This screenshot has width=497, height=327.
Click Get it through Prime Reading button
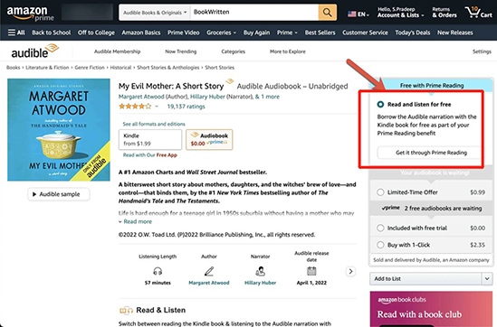tap(431, 153)
